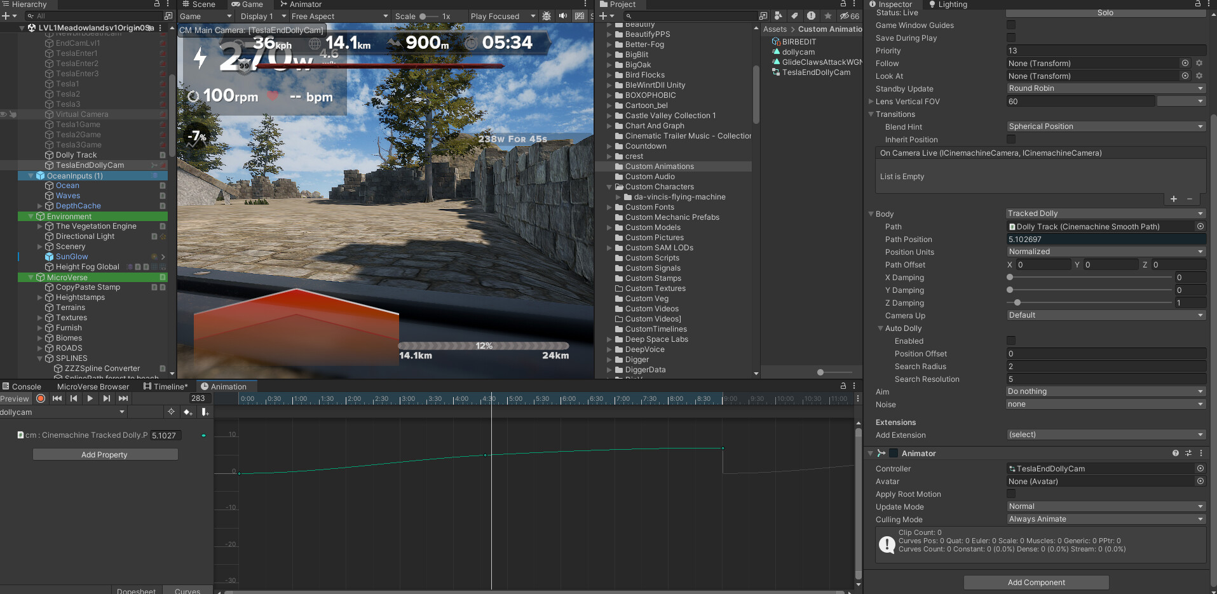Click the filter keys icon next to dollycam
Viewport: 1217px width, 594px height.
click(x=171, y=412)
